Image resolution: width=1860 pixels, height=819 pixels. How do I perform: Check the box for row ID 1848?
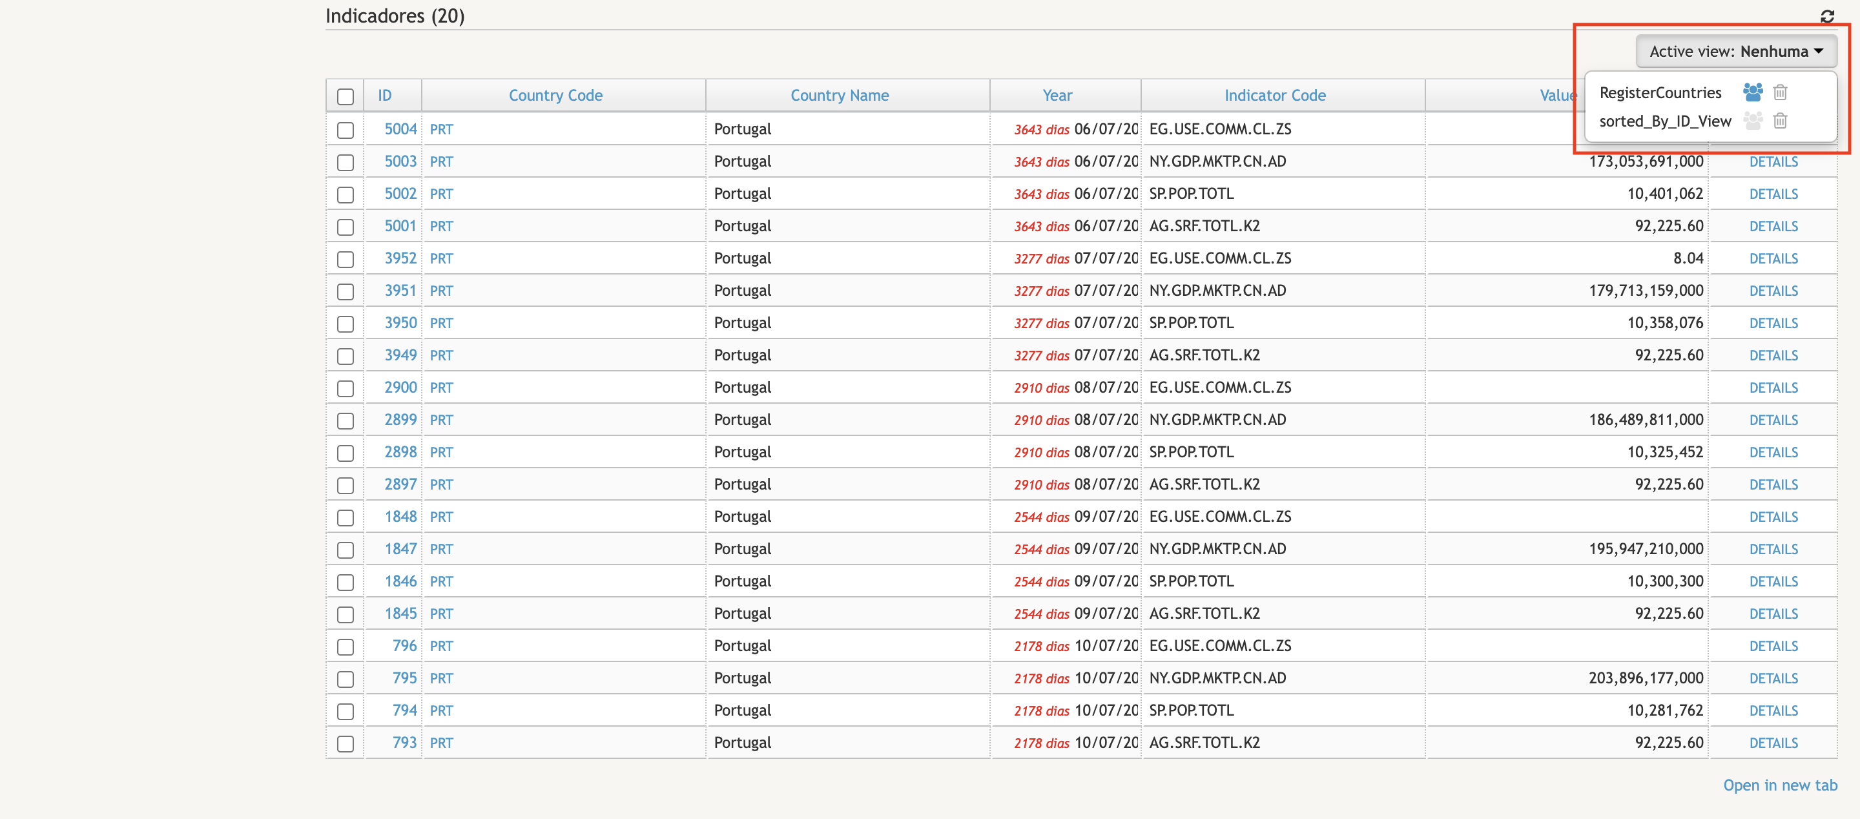pos(345,518)
